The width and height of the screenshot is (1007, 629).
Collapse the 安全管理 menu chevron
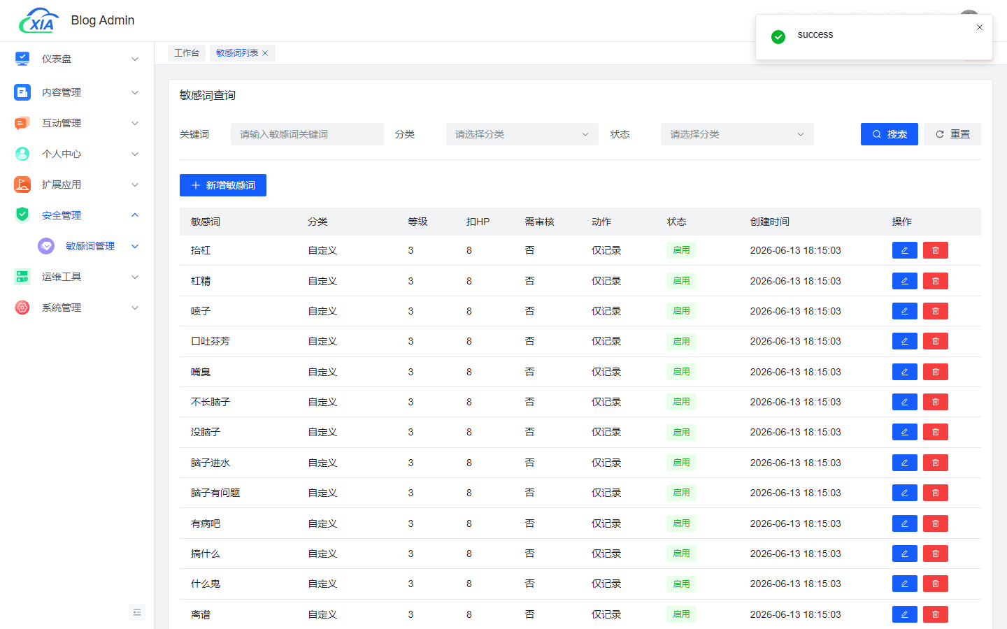coord(135,215)
